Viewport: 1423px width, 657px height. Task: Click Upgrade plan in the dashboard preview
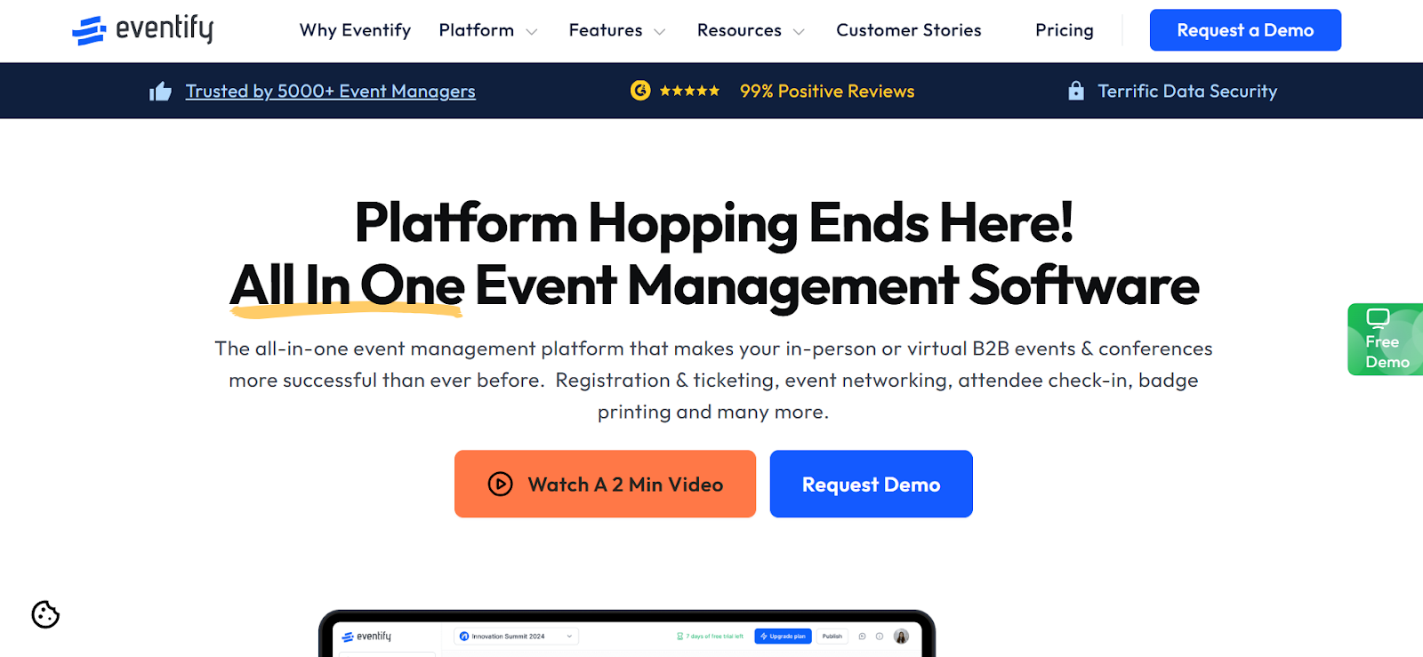pos(783,637)
